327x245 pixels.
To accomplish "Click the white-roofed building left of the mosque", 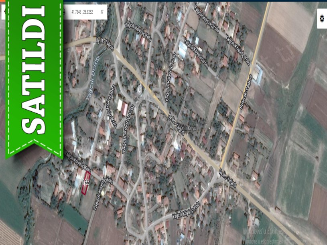I will click(120, 105).
